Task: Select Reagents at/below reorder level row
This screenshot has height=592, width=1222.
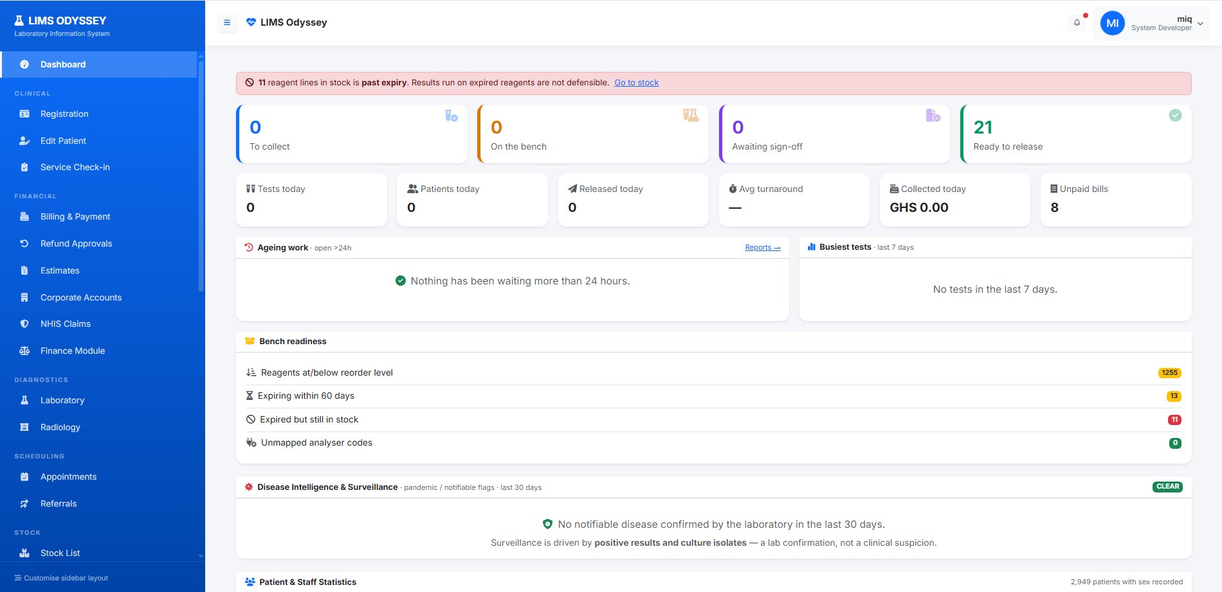Action: (714, 372)
